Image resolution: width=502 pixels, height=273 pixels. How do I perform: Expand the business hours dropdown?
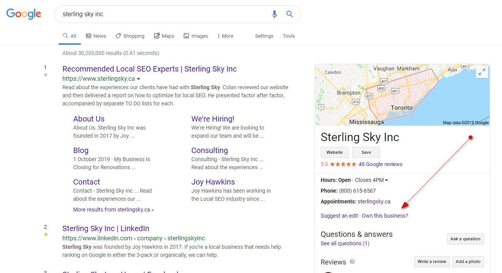pos(387,180)
